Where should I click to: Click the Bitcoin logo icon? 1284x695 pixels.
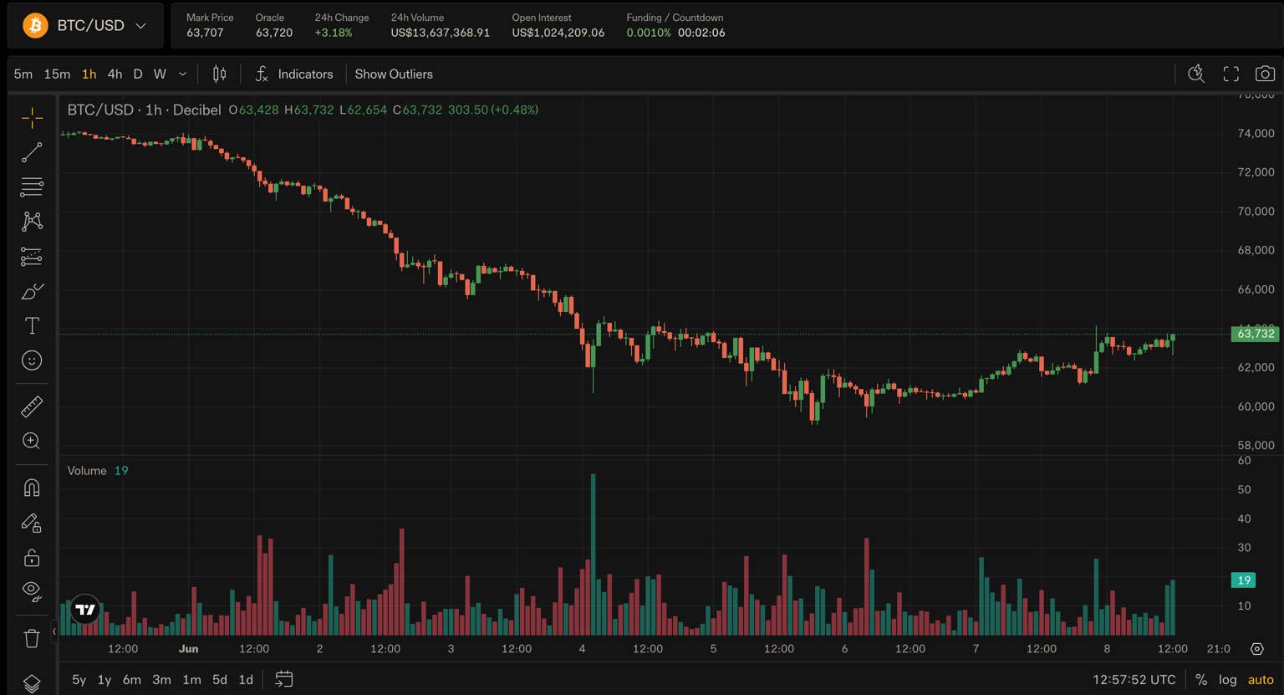pyautogui.click(x=35, y=25)
